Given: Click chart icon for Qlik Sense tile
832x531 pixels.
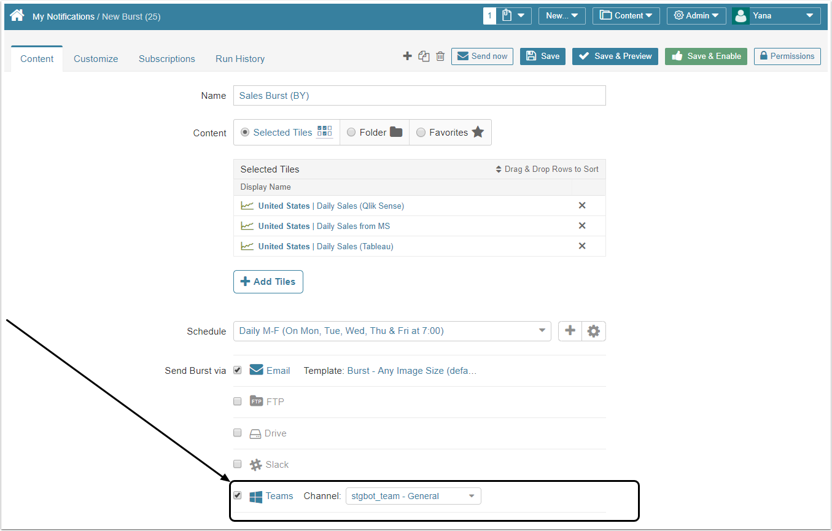Looking at the screenshot, I should 247,206.
